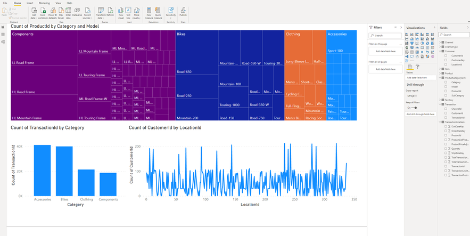Collapse the Fields pane chevron
The width and height of the screenshot is (470, 236).
point(468,28)
